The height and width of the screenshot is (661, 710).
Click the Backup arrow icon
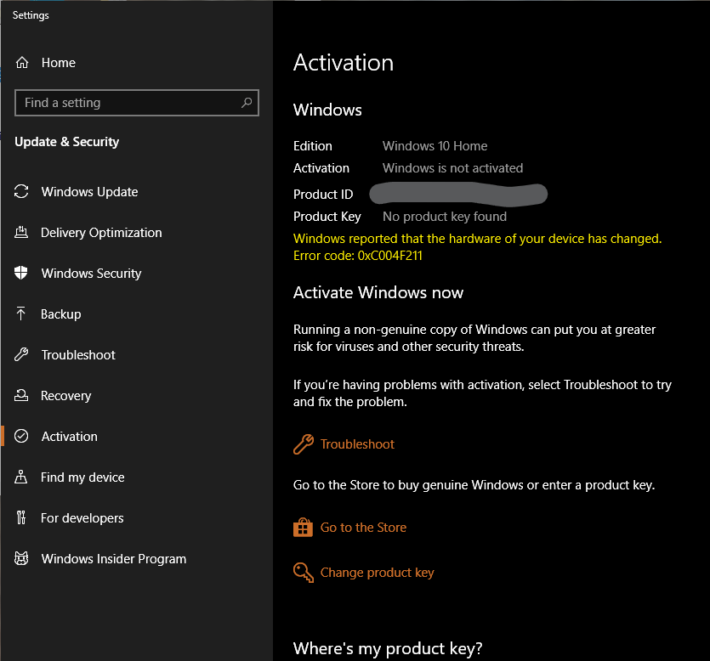point(20,314)
